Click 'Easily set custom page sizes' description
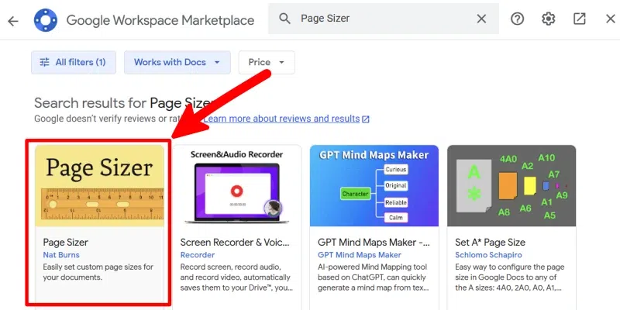Image resolution: width=620 pixels, height=310 pixels. click(x=98, y=272)
